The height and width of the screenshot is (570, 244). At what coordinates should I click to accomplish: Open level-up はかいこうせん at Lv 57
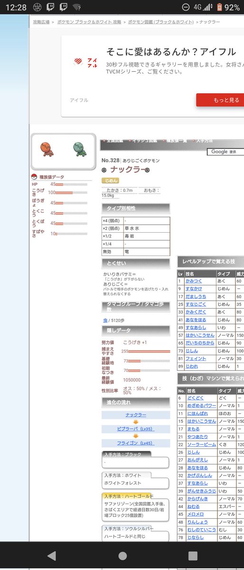coord(200,335)
